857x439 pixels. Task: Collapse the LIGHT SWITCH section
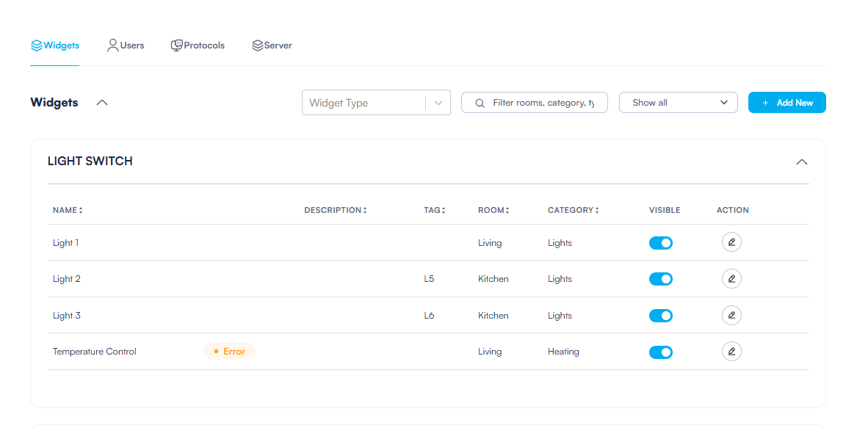pos(802,162)
